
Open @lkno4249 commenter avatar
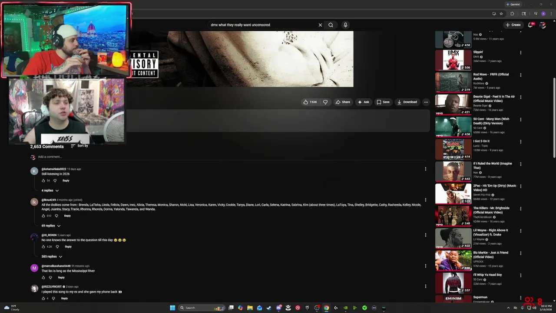point(34,202)
